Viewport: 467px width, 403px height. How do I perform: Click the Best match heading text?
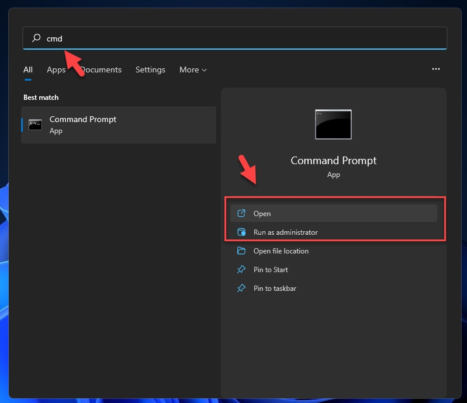(41, 98)
